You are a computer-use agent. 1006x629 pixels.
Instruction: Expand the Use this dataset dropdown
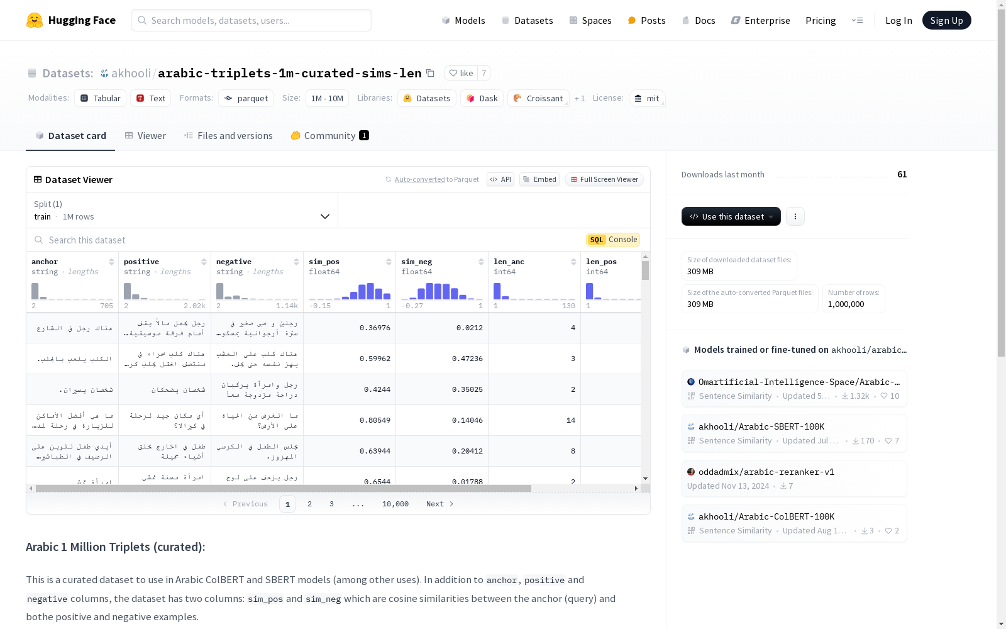(x=731, y=216)
